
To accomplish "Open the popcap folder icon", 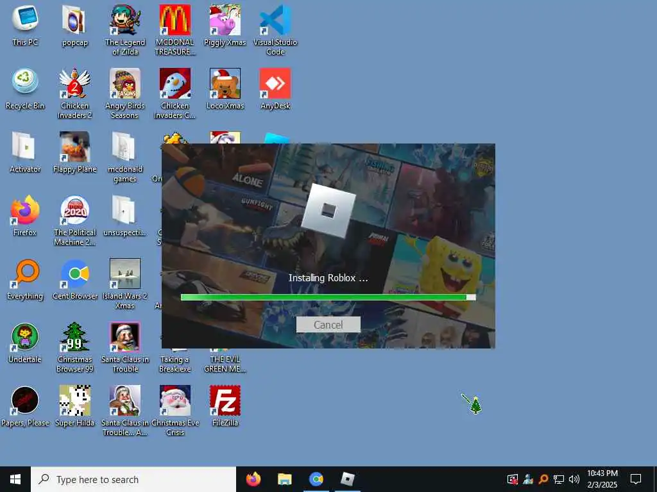I will pos(74,25).
